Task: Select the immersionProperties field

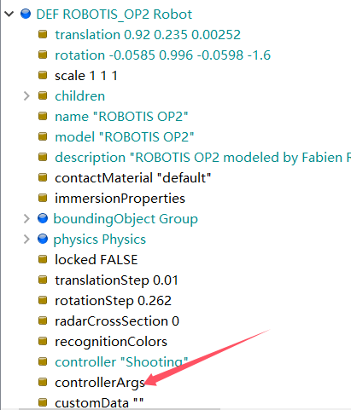Action: point(120,199)
